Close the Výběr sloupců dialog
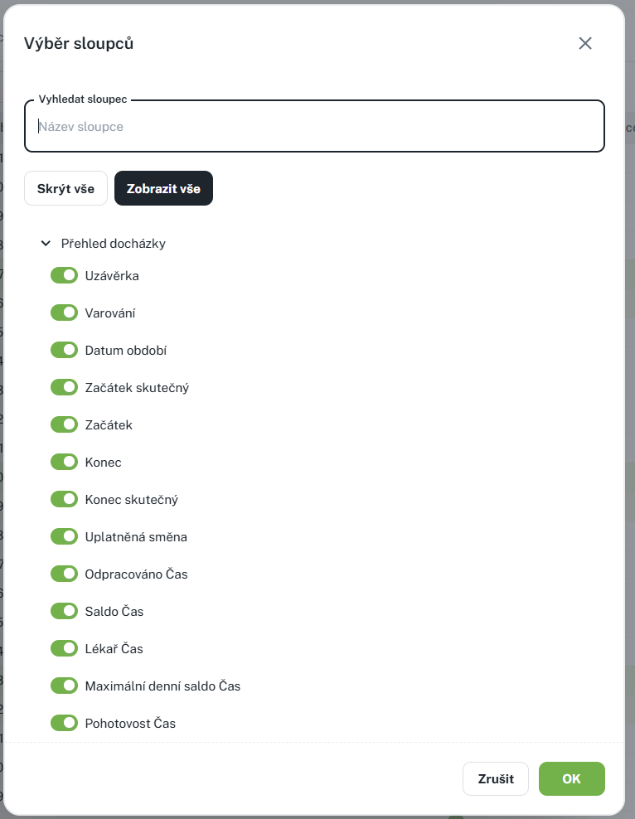 (x=585, y=44)
